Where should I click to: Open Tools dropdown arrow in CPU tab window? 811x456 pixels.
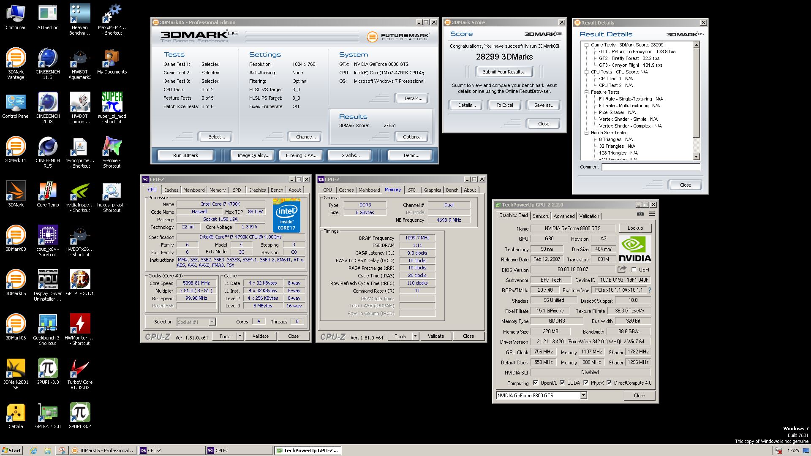pos(240,336)
